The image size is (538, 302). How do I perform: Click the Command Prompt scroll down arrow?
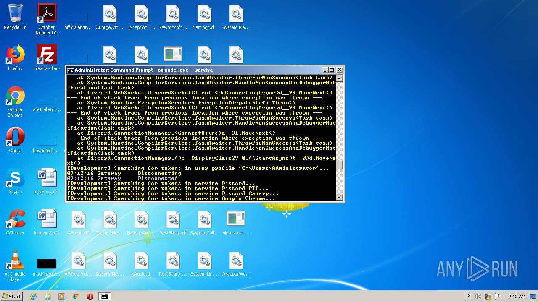340,198
